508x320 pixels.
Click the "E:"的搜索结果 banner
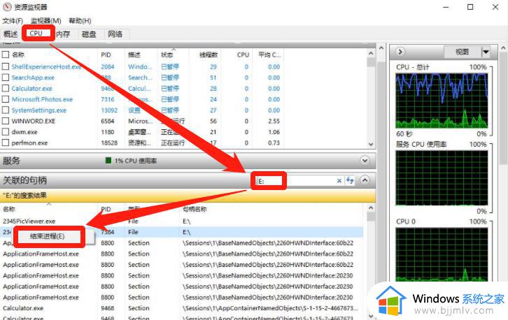tap(188, 196)
